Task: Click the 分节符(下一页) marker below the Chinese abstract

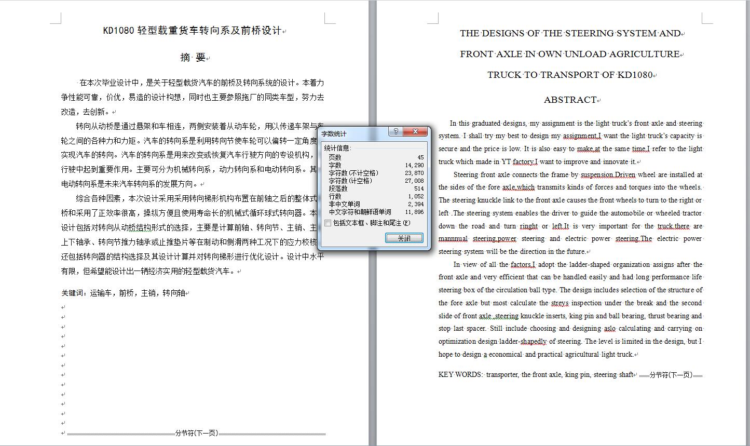Action: click(x=196, y=433)
